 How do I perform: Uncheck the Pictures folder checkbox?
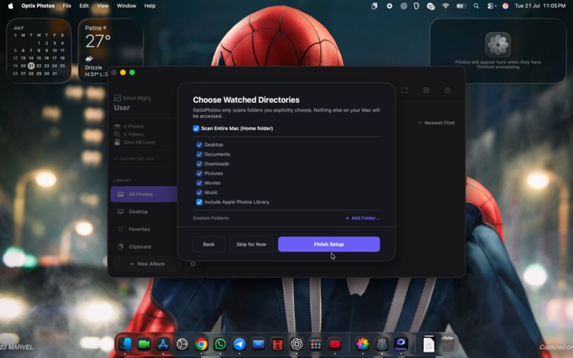pyautogui.click(x=199, y=173)
